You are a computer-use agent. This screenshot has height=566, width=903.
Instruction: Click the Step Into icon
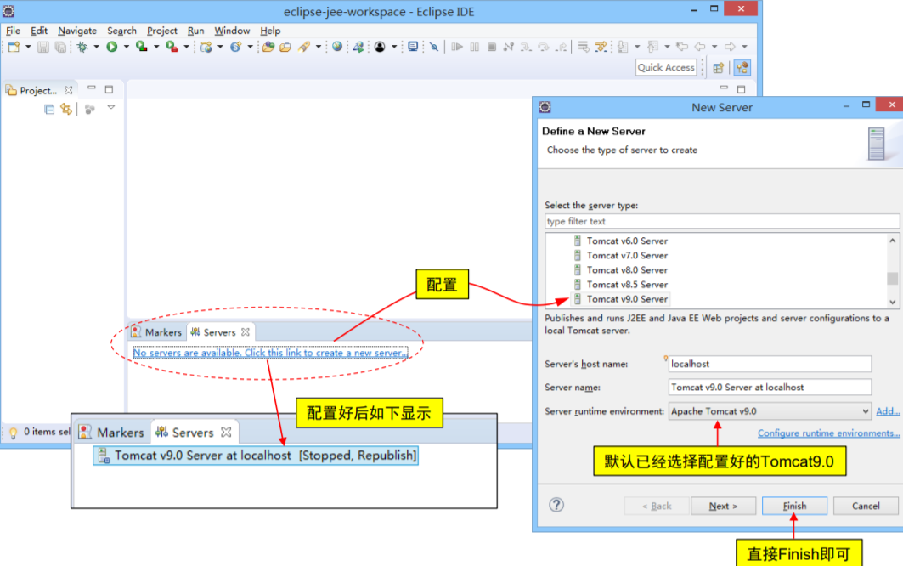[526, 48]
